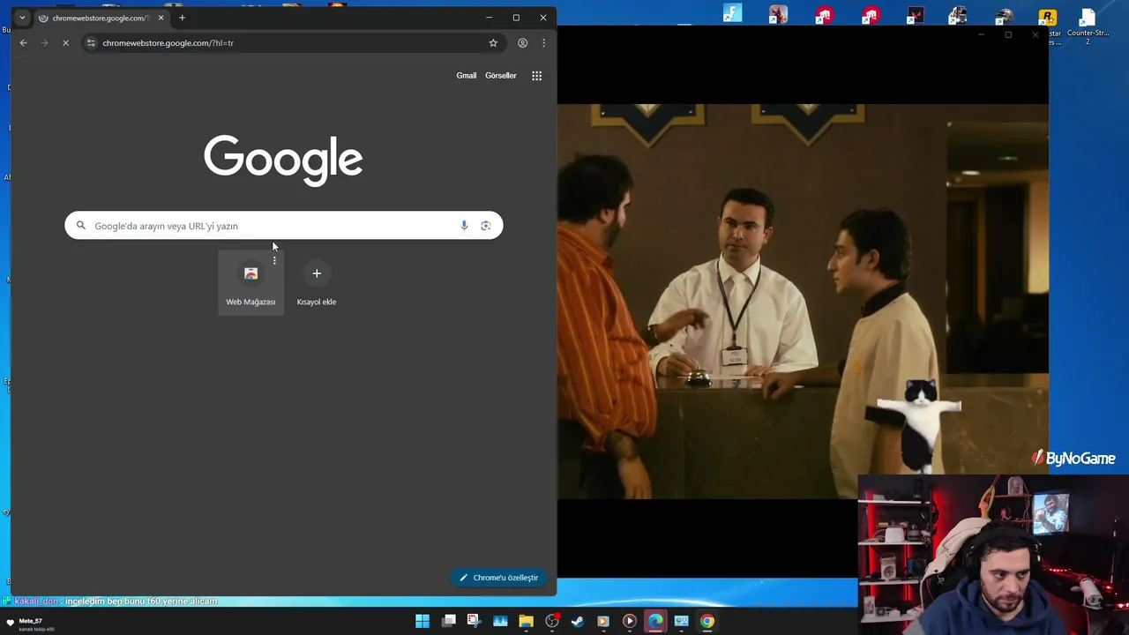The width and height of the screenshot is (1129, 635).
Task: Open the Web Mağazası shortcut's three-dot options
Action: click(274, 260)
